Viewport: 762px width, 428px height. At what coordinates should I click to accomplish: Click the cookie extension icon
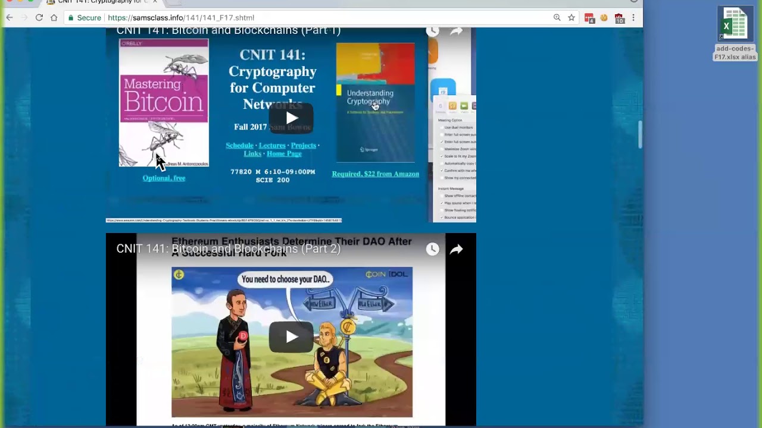click(x=604, y=18)
